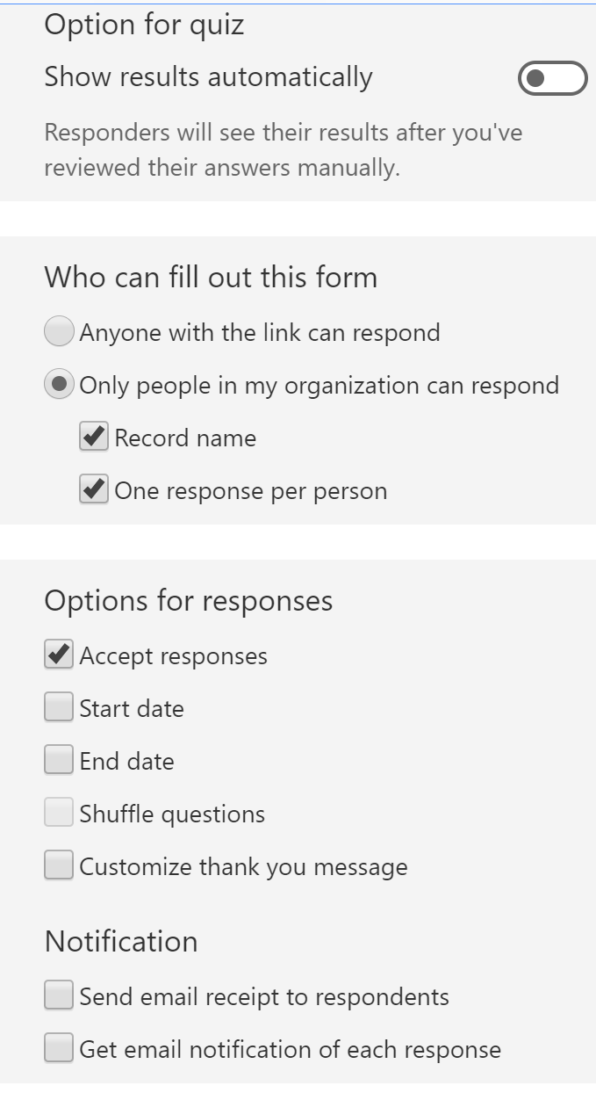Enable 'Get email notification of each response'
This screenshot has width=596, height=1100.
58,1047
